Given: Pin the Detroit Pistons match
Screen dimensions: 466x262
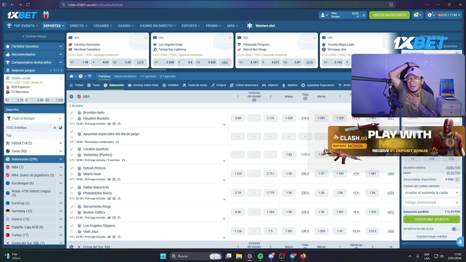Looking at the screenshot, I should (72, 168).
